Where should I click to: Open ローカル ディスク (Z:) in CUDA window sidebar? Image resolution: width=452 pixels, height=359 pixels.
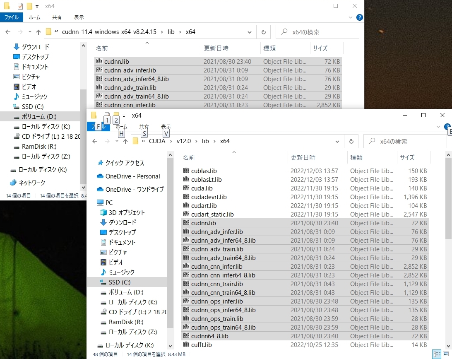pos(132,332)
